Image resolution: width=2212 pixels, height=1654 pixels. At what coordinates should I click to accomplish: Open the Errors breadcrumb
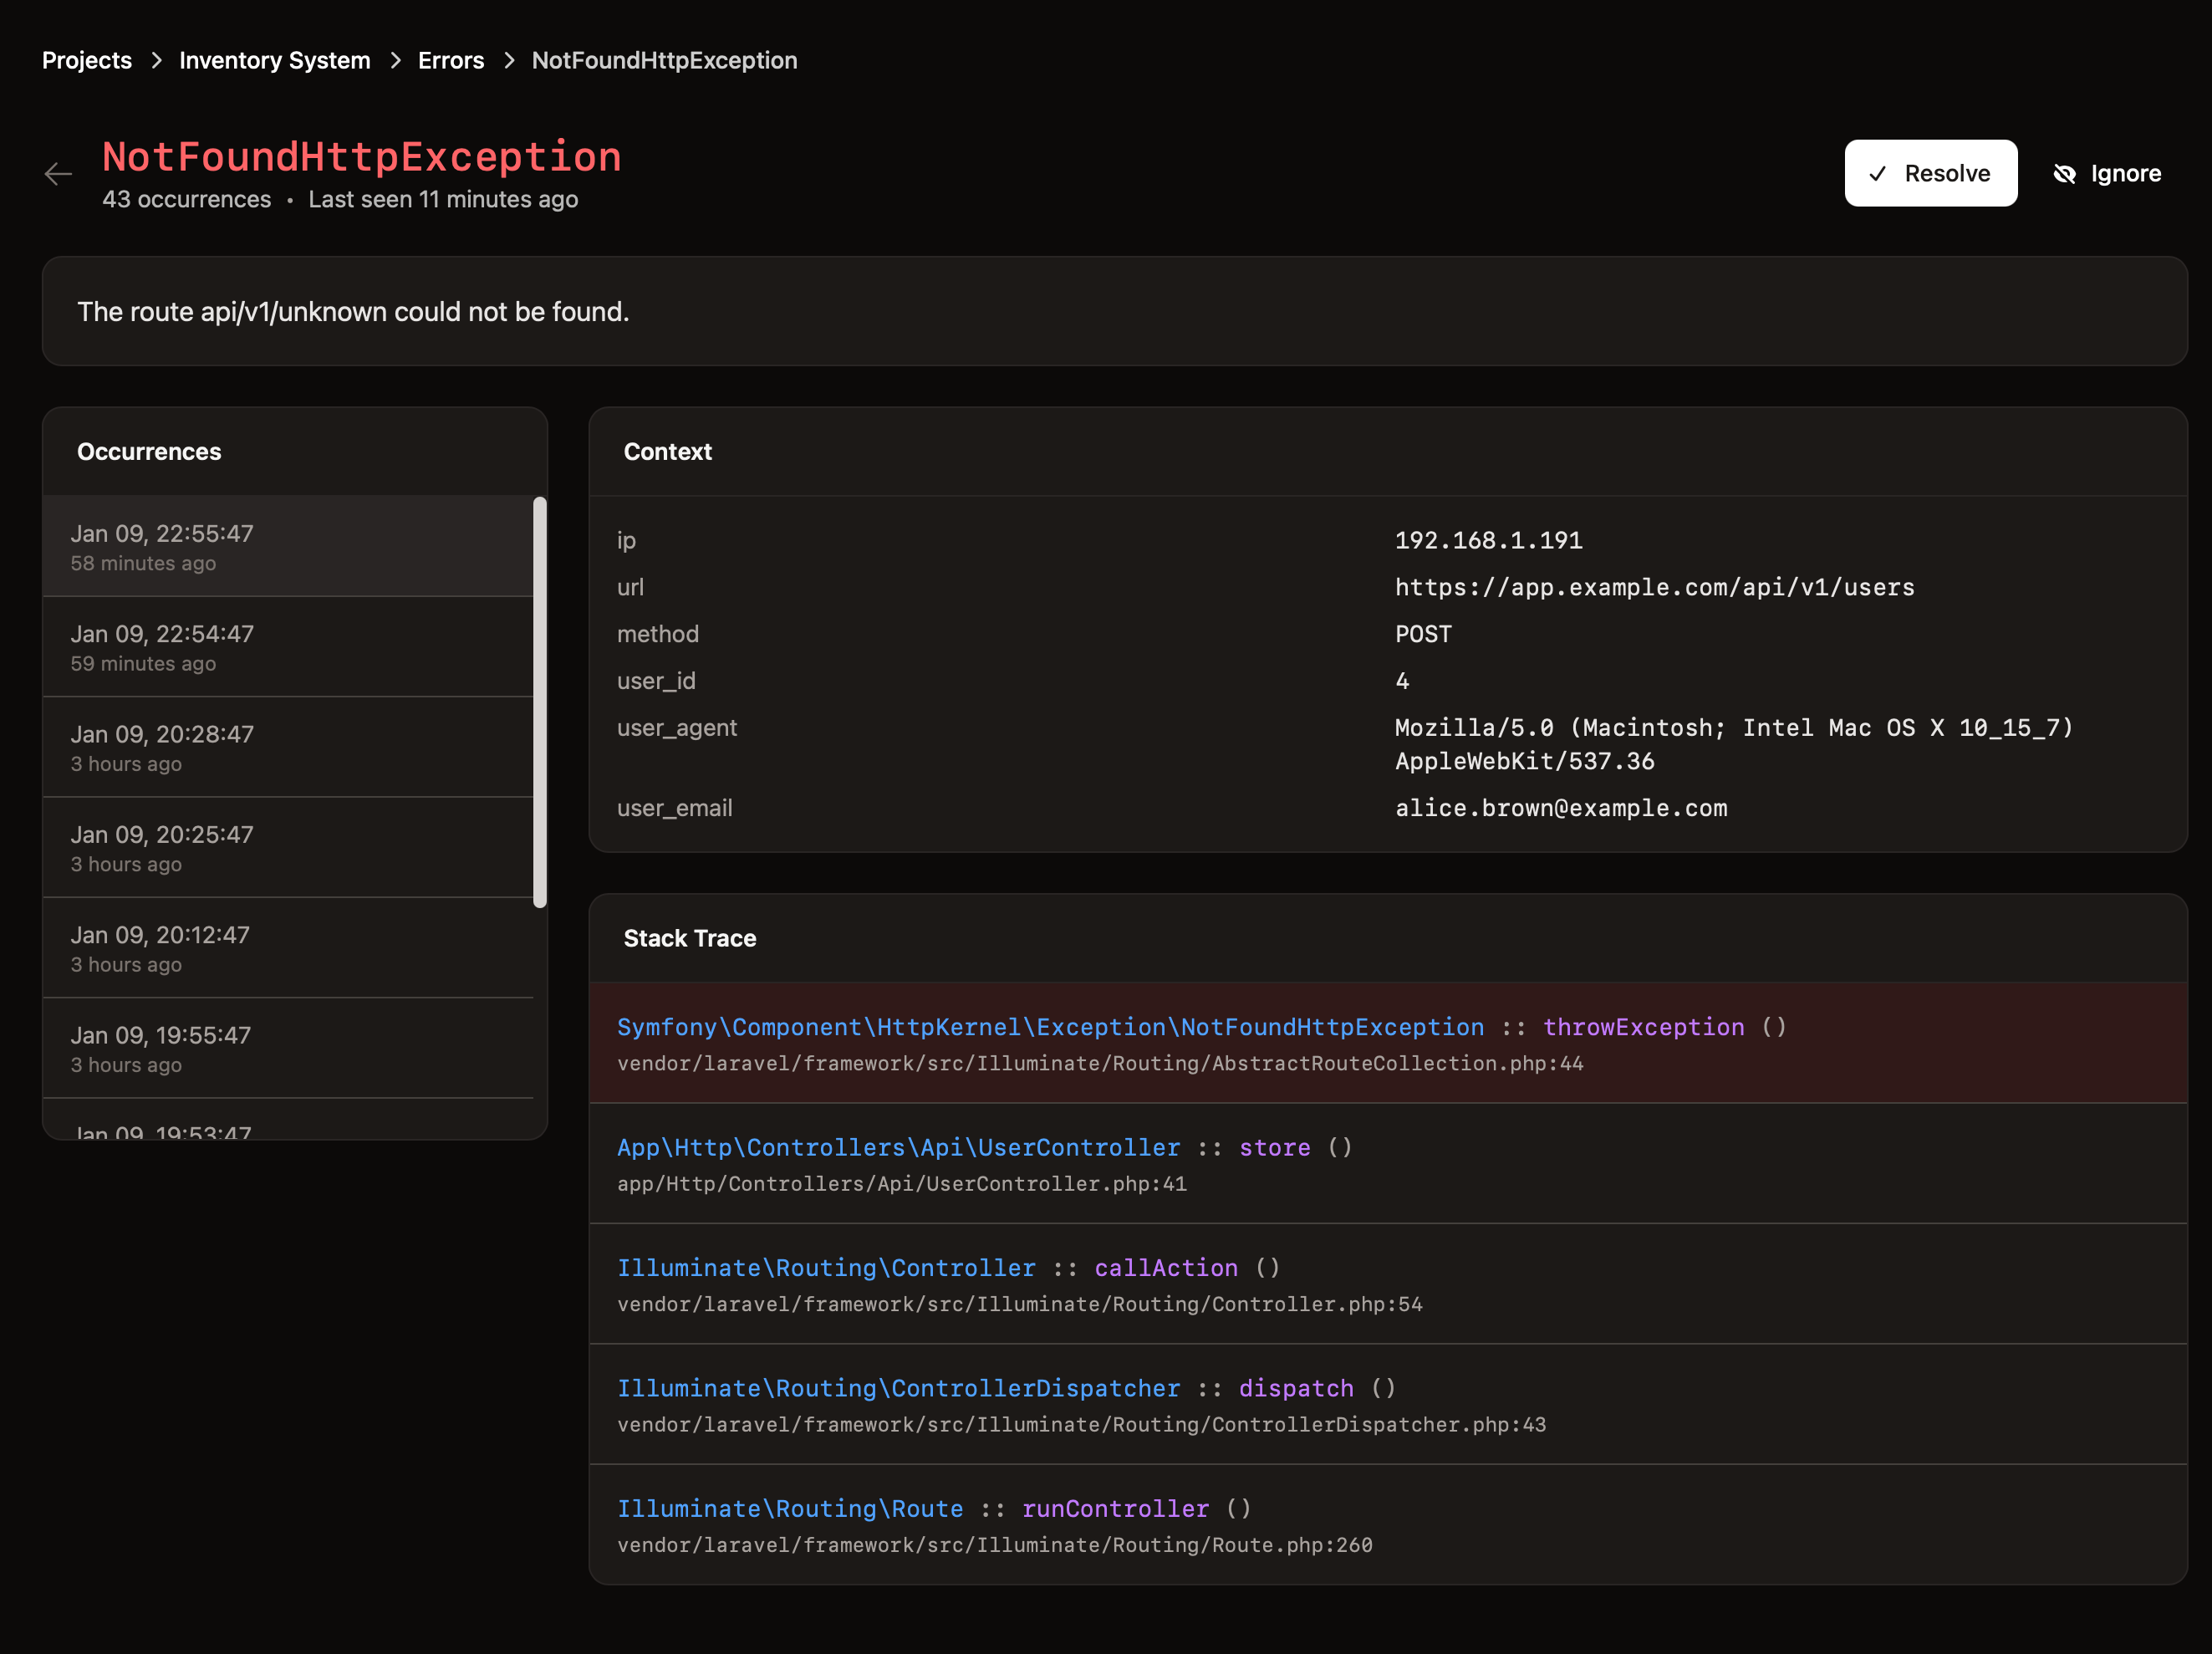coord(450,61)
